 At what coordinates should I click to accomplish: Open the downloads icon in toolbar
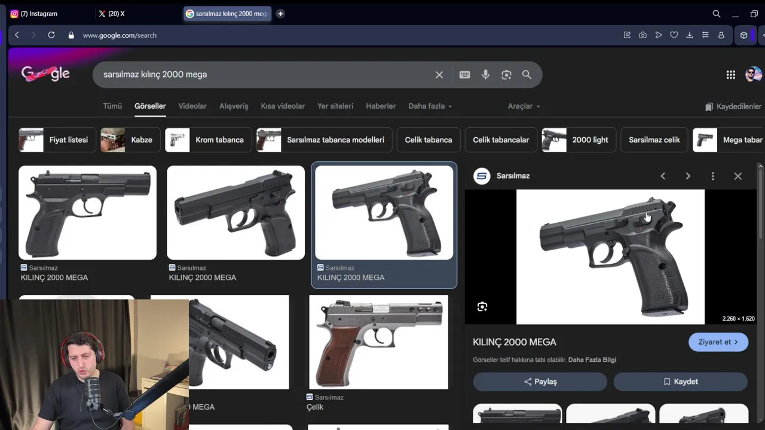click(689, 35)
